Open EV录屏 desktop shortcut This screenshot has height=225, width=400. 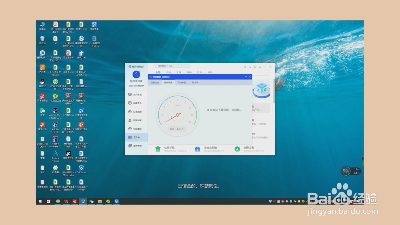coord(55,169)
